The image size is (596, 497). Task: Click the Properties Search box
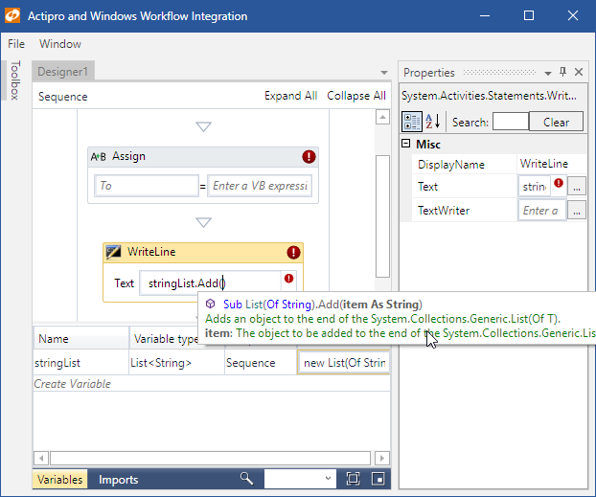(511, 122)
